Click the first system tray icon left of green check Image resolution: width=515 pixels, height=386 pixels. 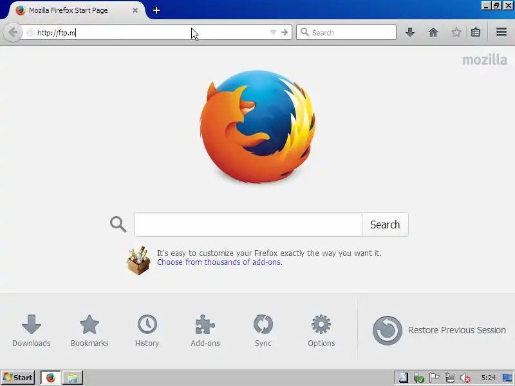[x=404, y=378]
